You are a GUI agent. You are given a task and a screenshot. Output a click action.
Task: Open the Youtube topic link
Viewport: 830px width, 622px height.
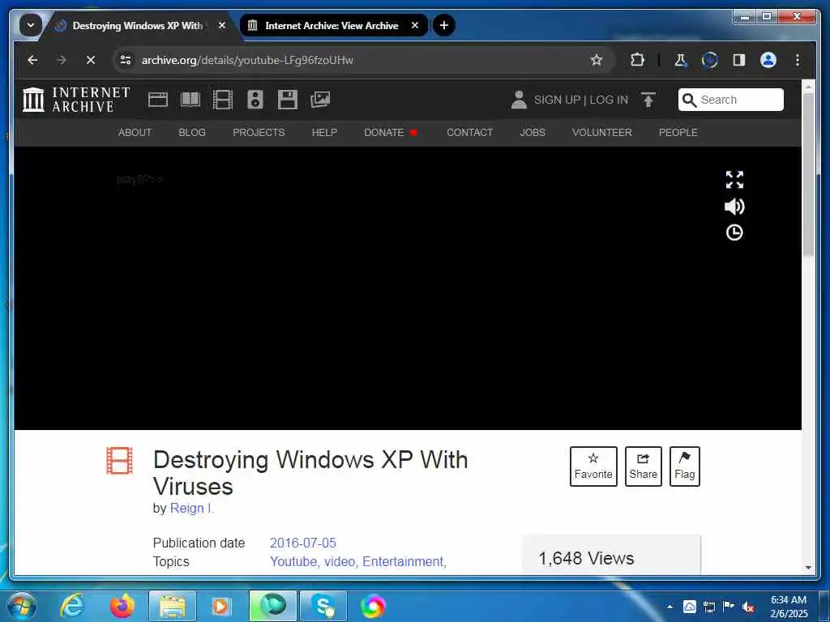pos(293,561)
